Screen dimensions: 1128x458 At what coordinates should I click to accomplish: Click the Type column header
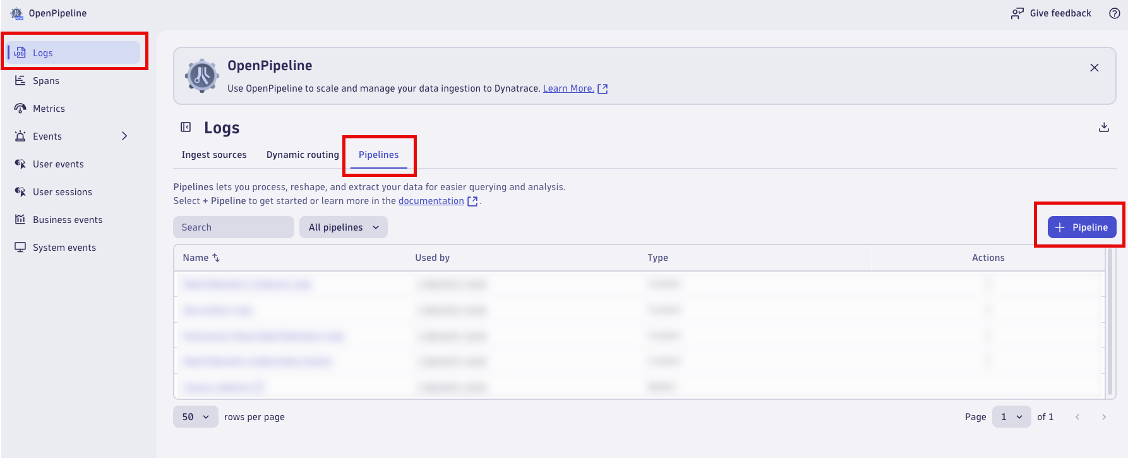click(x=657, y=258)
